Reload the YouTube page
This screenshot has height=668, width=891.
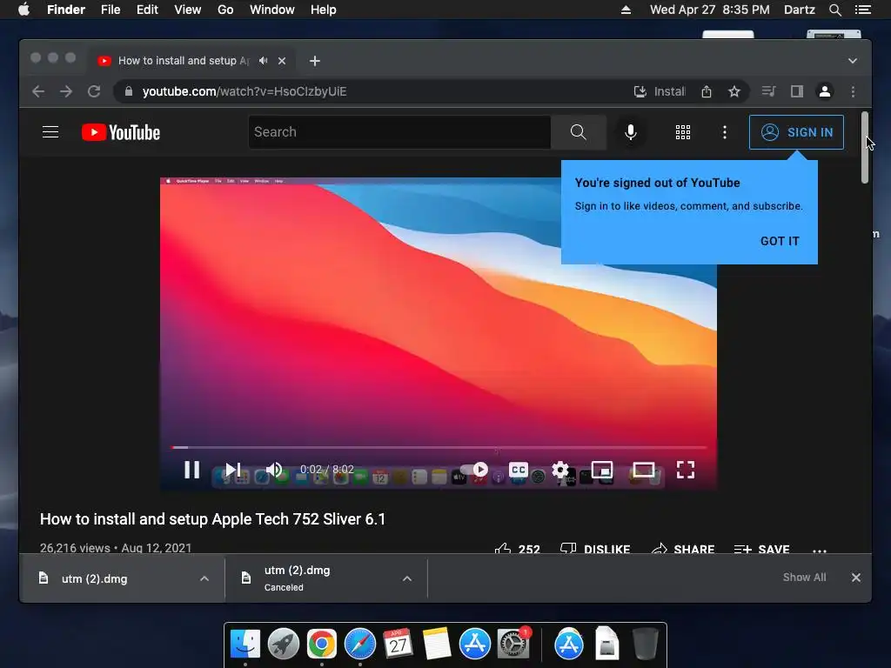click(x=94, y=91)
